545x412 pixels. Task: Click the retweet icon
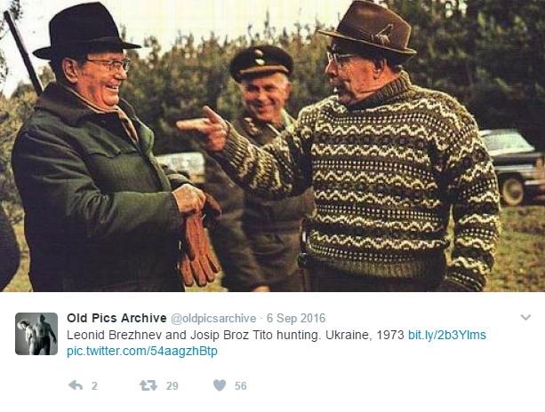click(x=148, y=385)
